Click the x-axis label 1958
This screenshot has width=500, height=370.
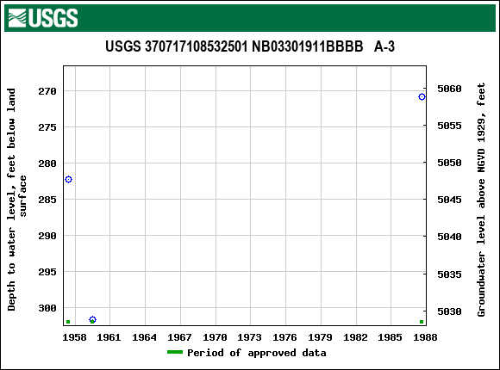75,337
